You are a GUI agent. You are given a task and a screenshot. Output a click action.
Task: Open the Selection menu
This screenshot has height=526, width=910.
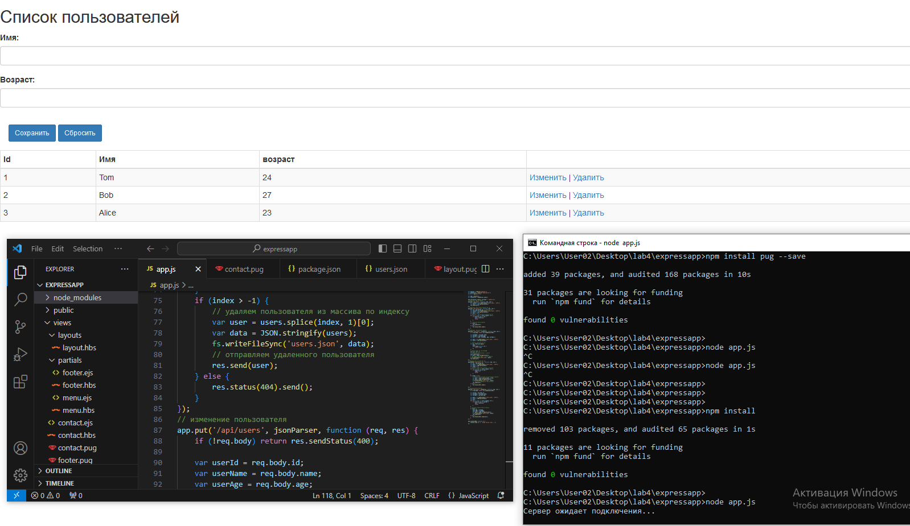(88, 248)
